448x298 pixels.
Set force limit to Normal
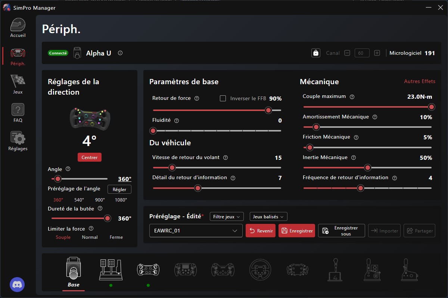click(x=90, y=237)
